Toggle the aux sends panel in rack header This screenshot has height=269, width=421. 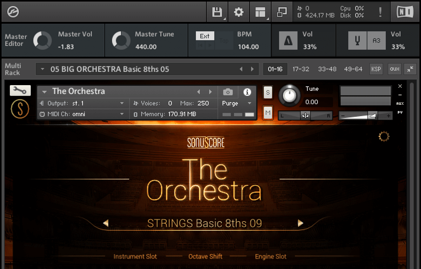(x=395, y=69)
